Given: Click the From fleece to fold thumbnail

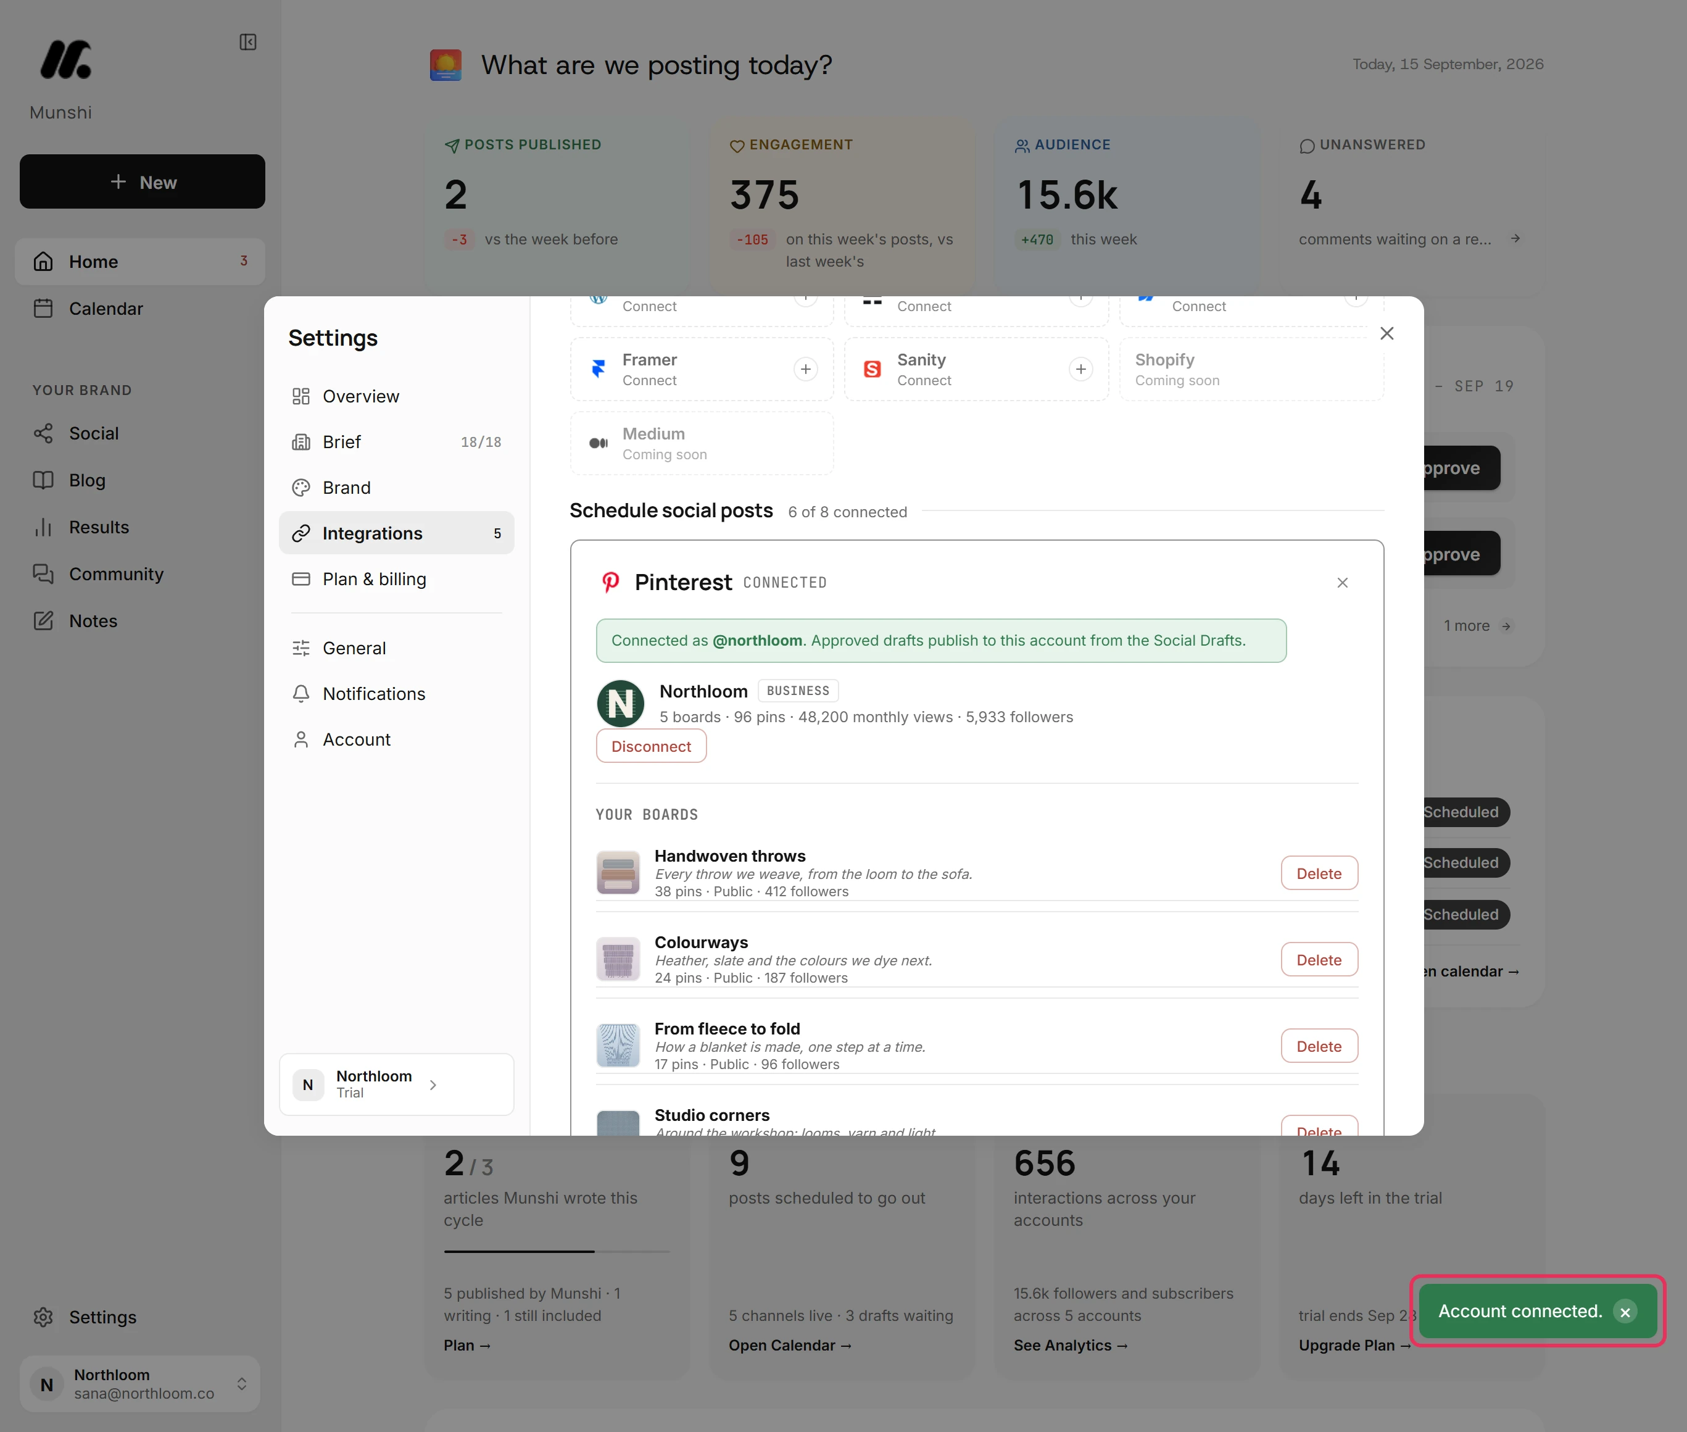Looking at the screenshot, I should (618, 1046).
